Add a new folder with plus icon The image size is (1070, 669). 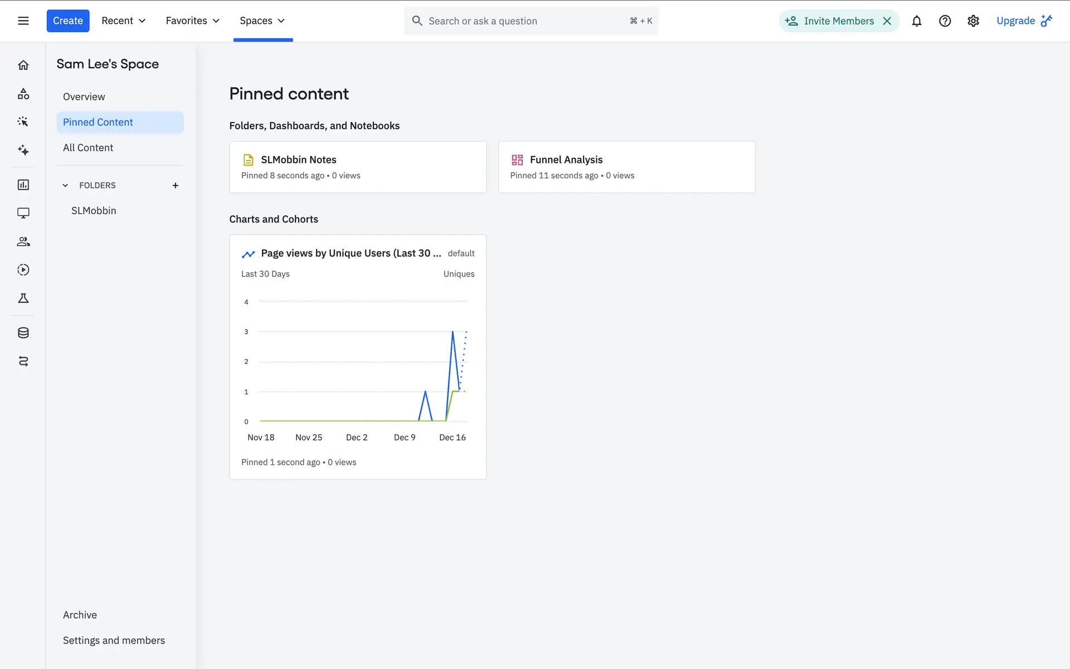(175, 185)
